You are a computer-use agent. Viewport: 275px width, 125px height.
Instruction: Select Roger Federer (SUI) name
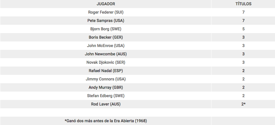click(x=106, y=12)
